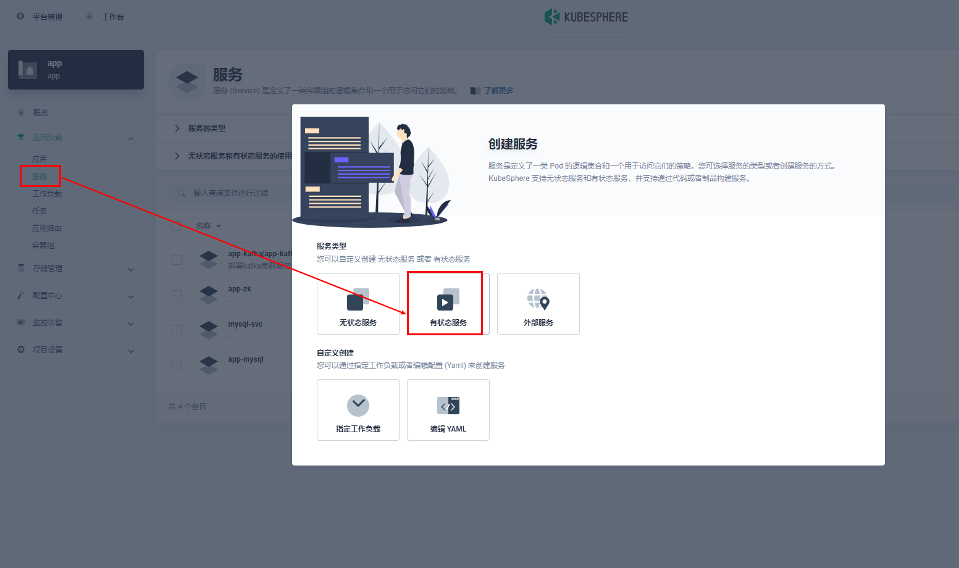This screenshot has width=959, height=568.
Task: Click the 指定工作负载 checkmark icon
Action: (x=358, y=406)
